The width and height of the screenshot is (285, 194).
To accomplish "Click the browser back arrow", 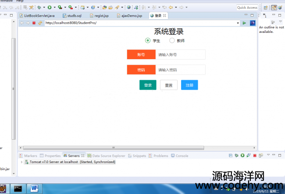I will pos(22,23).
